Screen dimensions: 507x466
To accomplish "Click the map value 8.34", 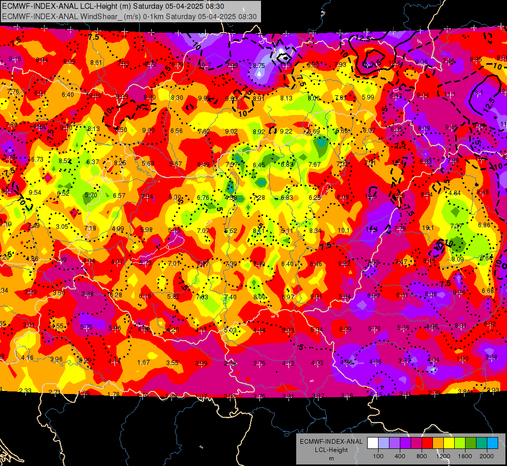I will [x=315, y=230].
